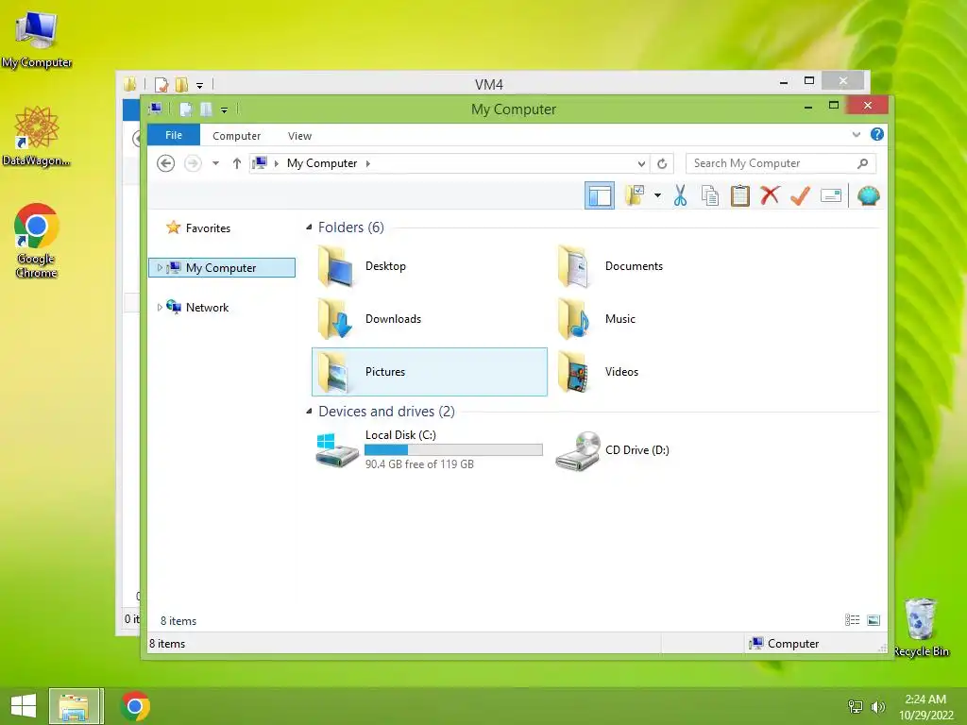The width and height of the screenshot is (967, 725).
Task: Refresh the My Computer view
Action: [662, 163]
